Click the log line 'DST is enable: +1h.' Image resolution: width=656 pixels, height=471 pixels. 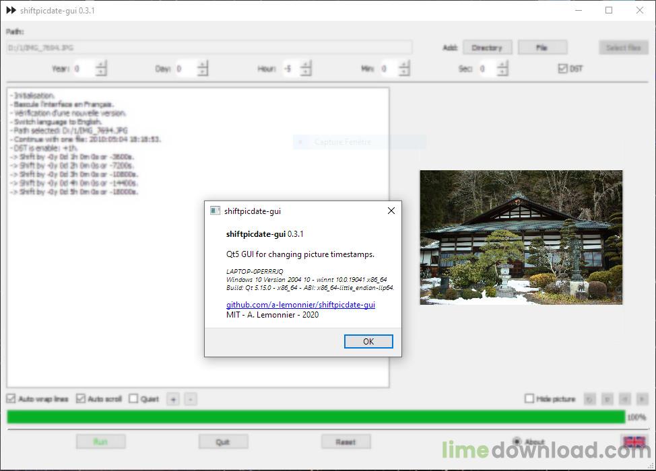click(44, 148)
